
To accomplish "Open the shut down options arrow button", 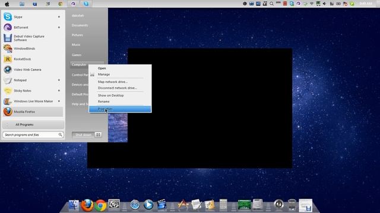I will click(98, 135).
